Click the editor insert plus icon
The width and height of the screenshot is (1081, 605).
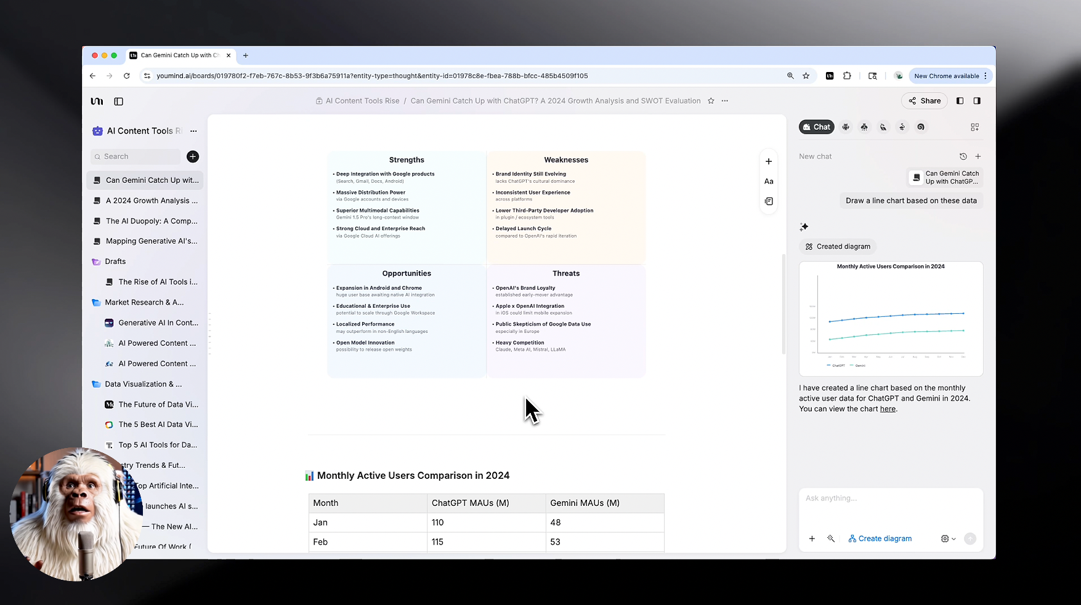click(769, 161)
